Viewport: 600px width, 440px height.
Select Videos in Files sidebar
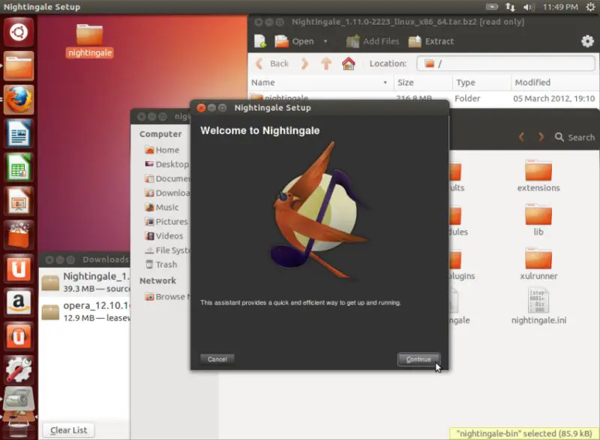164,236
